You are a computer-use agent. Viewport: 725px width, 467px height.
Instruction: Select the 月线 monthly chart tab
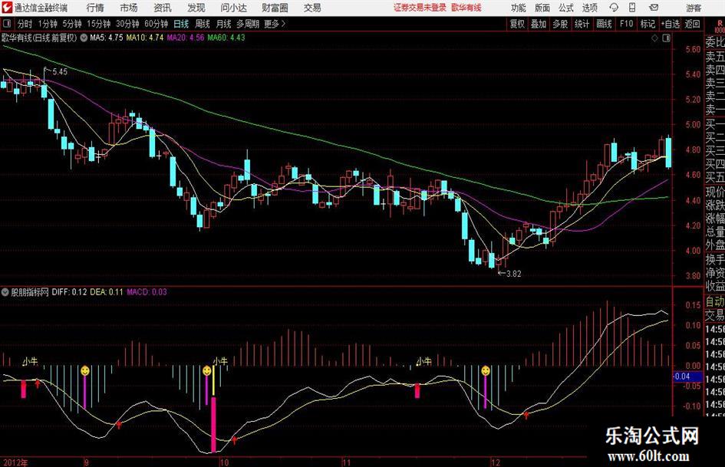coord(223,24)
